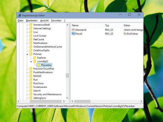The width and height of the screenshot is (163, 122).
Task: Click the OneDriveOptIn folder icon
Action: [x=31, y=50]
